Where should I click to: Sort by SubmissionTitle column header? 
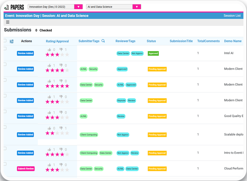(181, 41)
